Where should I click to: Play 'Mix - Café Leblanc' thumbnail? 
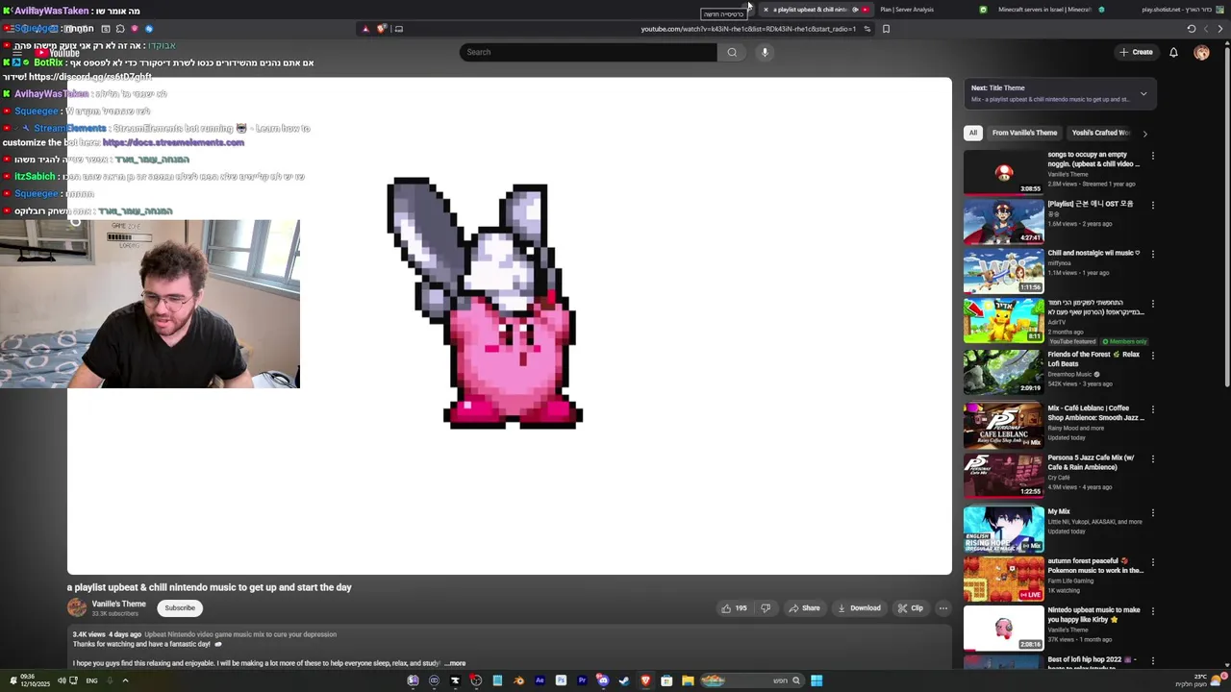click(1003, 426)
